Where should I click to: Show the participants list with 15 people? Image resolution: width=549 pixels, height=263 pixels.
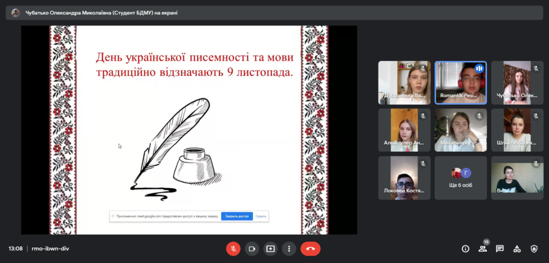483,249
